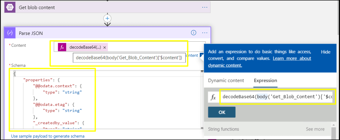Insert a new step with the plus icon
Image resolution: width=340 pixels, height=140 pixels.
107,18
